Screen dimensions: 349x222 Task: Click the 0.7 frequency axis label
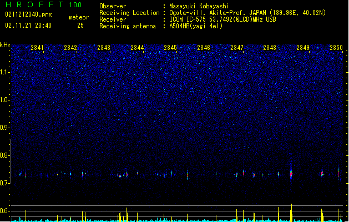click(5, 183)
